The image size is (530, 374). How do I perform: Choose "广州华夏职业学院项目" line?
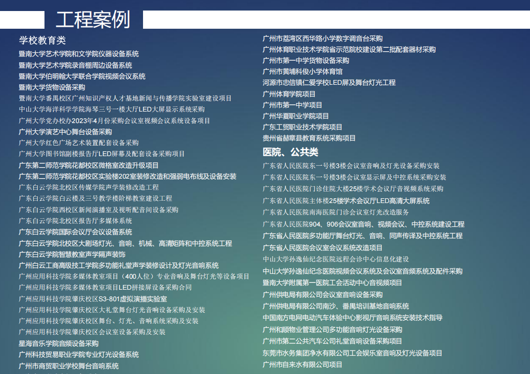(296, 116)
